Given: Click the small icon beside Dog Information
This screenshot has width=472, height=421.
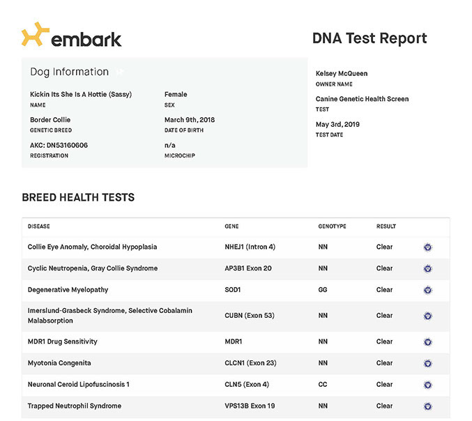Looking at the screenshot, I should click(x=121, y=72).
